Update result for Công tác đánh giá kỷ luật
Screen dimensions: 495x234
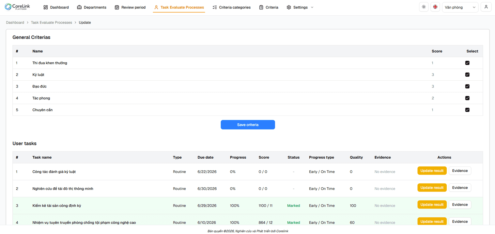tap(432, 171)
